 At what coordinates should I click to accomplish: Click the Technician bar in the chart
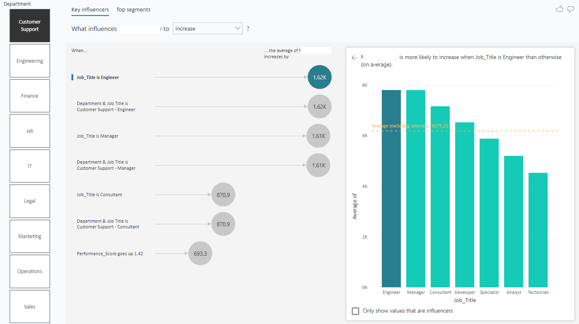538,230
